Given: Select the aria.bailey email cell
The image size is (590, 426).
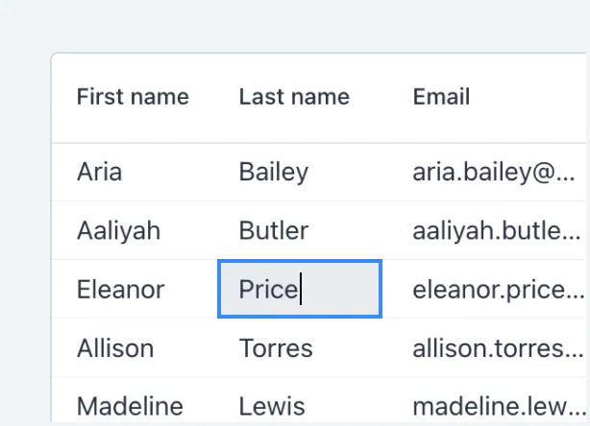Looking at the screenshot, I should 496,173.
